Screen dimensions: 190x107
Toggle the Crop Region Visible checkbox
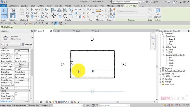pyautogui.click(x=16, y=96)
